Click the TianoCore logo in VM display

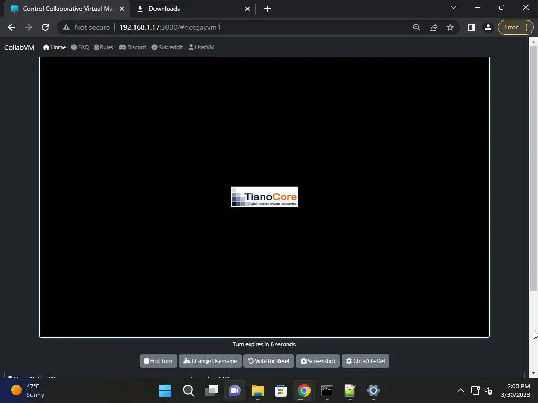point(264,197)
